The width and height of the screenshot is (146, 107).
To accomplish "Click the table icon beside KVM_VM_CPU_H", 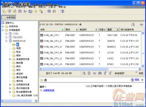I will pyautogui.click(x=42, y=47).
